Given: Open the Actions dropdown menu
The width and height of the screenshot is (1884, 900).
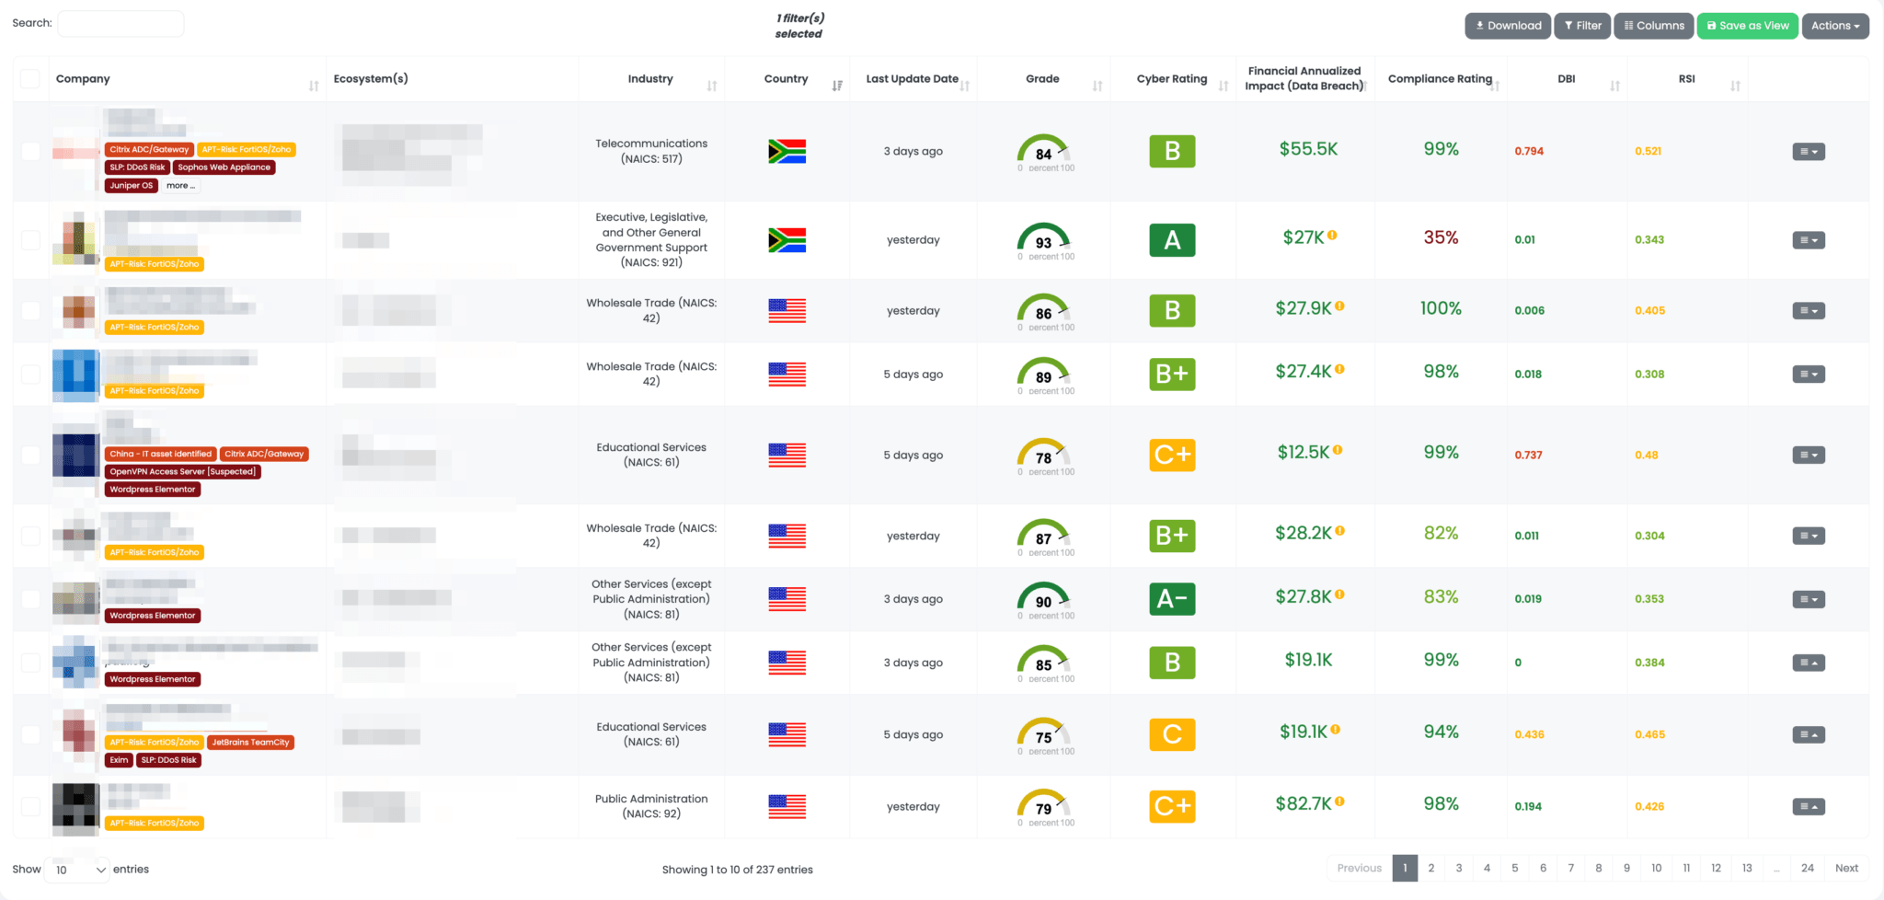Looking at the screenshot, I should coord(1834,26).
